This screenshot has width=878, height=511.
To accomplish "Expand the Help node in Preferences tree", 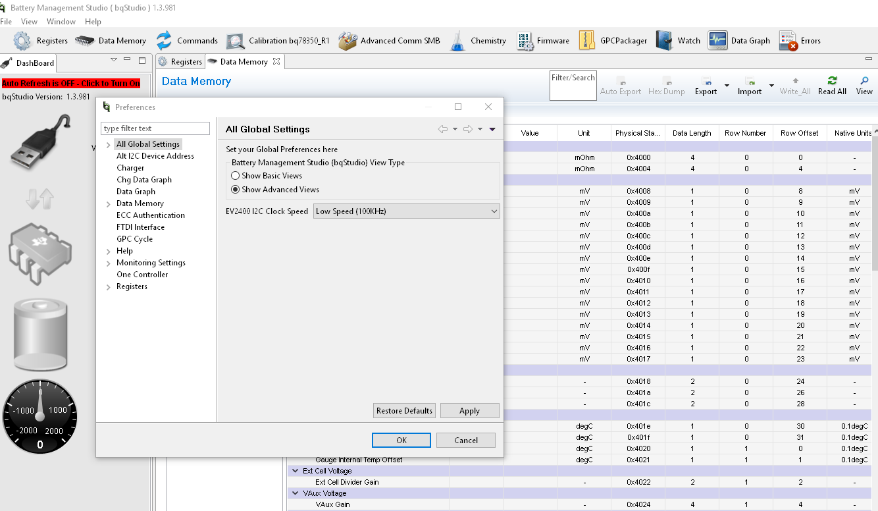I will tap(109, 251).
